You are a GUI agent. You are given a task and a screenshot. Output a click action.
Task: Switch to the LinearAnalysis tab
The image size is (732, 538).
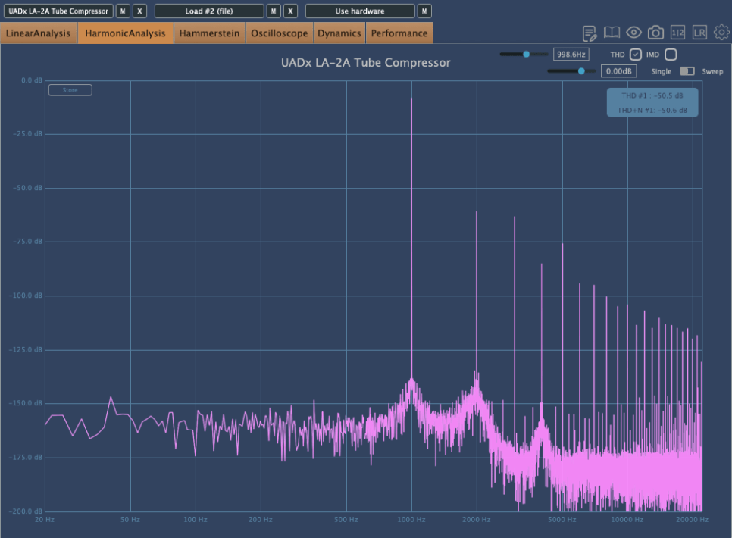coord(39,33)
